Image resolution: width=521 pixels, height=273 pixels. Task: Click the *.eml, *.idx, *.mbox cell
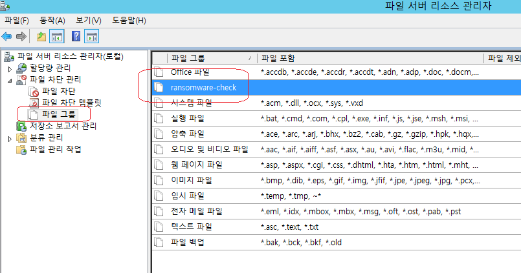click(x=361, y=212)
